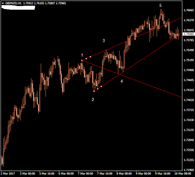Select the middle anchor of the upper trendline

86,58
